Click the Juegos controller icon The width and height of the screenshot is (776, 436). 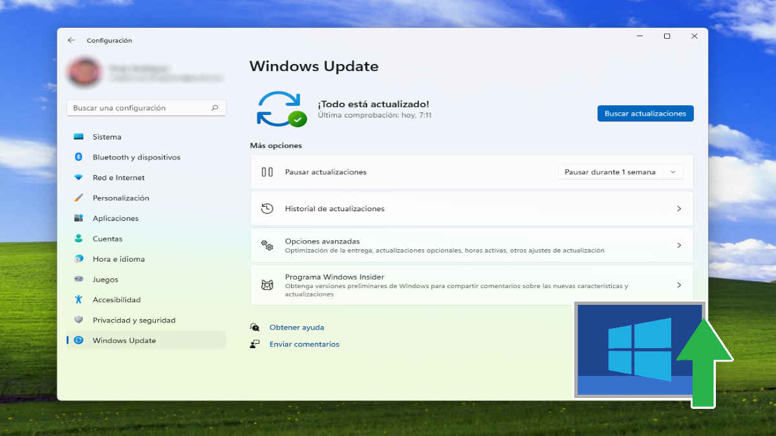tap(78, 279)
